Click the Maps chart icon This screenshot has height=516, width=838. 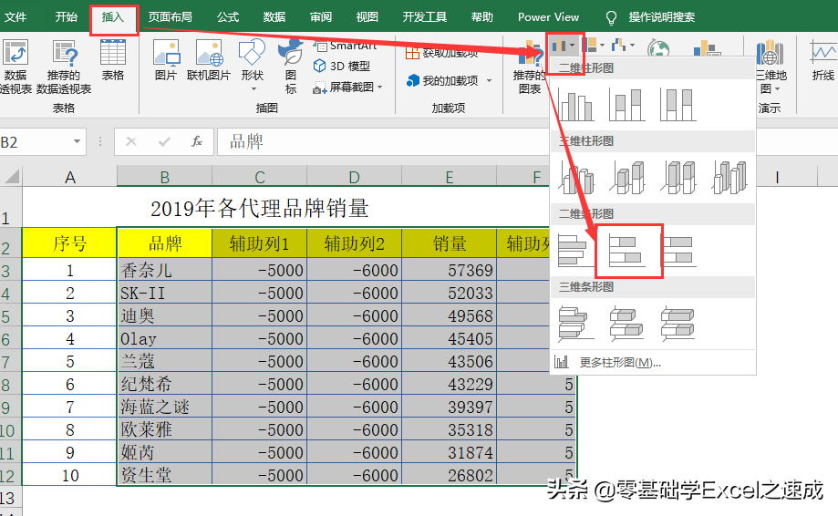pos(658,48)
